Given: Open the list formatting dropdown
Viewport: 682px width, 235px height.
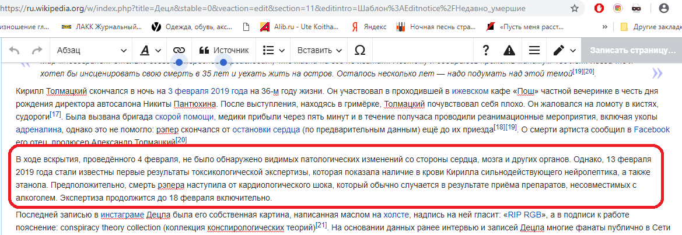Looking at the screenshot, I should [x=273, y=50].
